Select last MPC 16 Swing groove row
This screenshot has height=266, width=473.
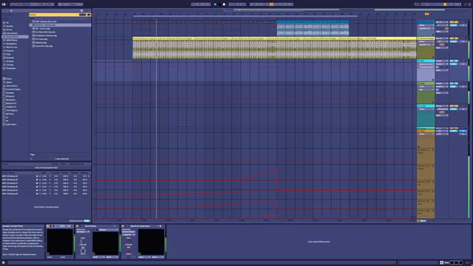click(46, 194)
